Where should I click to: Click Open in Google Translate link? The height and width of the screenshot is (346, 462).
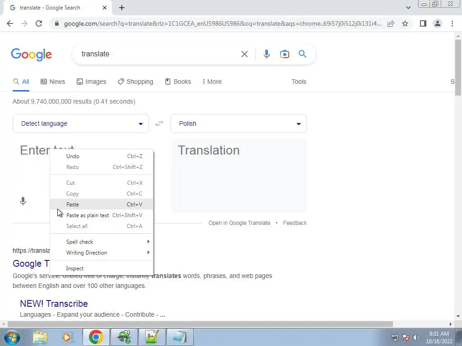point(239,223)
